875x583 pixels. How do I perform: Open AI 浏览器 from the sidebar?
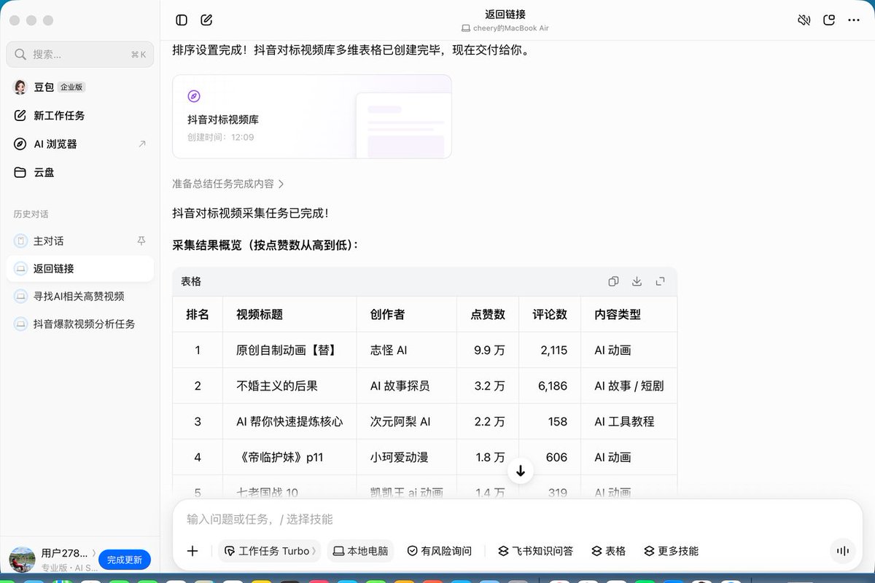[x=80, y=144]
